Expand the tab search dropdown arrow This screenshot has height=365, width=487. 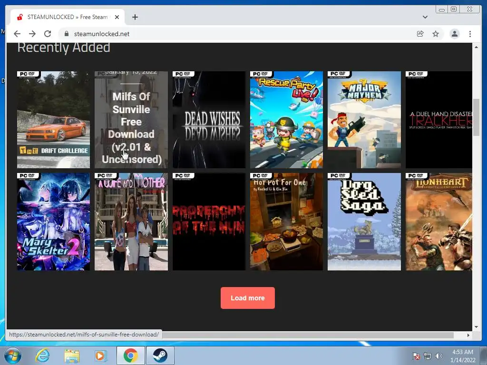tap(425, 17)
